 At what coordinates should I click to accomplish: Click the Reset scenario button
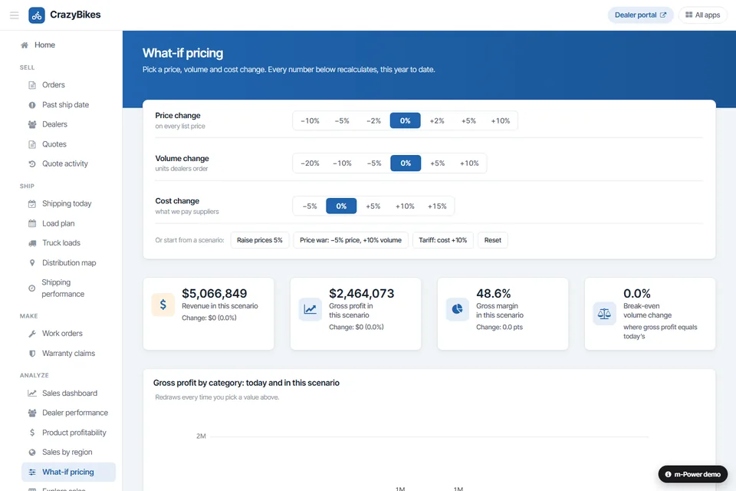pos(492,240)
